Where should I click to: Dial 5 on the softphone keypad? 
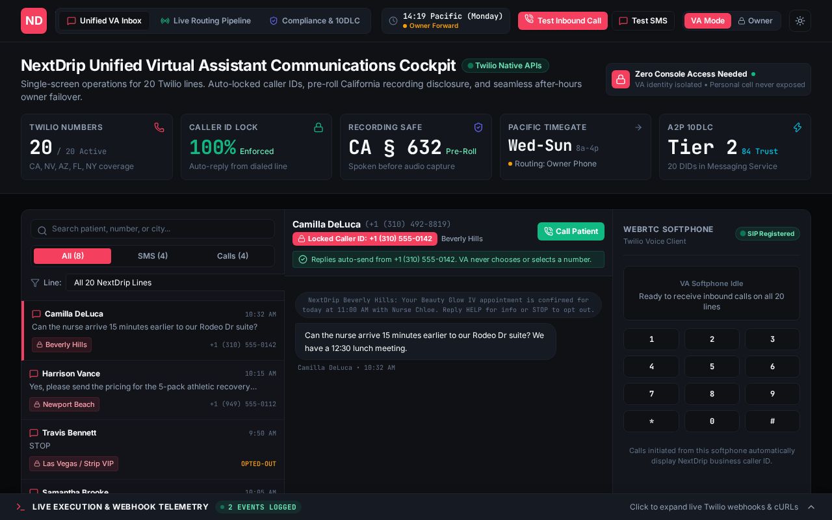tap(712, 367)
